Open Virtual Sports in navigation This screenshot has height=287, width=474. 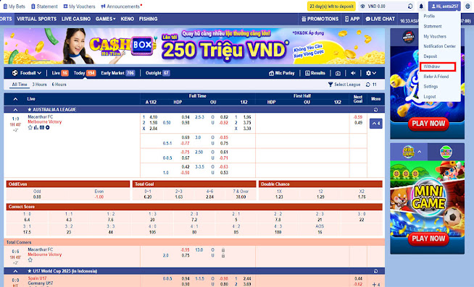pos(36,19)
